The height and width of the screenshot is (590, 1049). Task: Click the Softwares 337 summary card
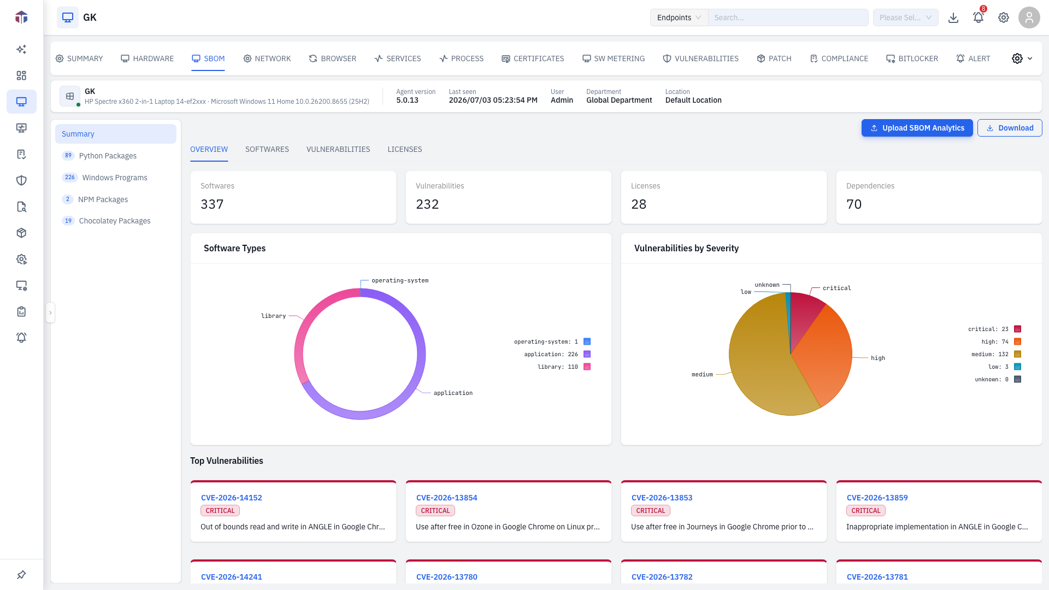coord(293,197)
